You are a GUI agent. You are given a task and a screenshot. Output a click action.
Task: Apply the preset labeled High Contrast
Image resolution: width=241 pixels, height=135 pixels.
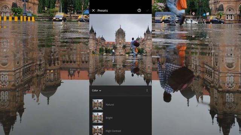pyautogui.click(x=113, y=131)
